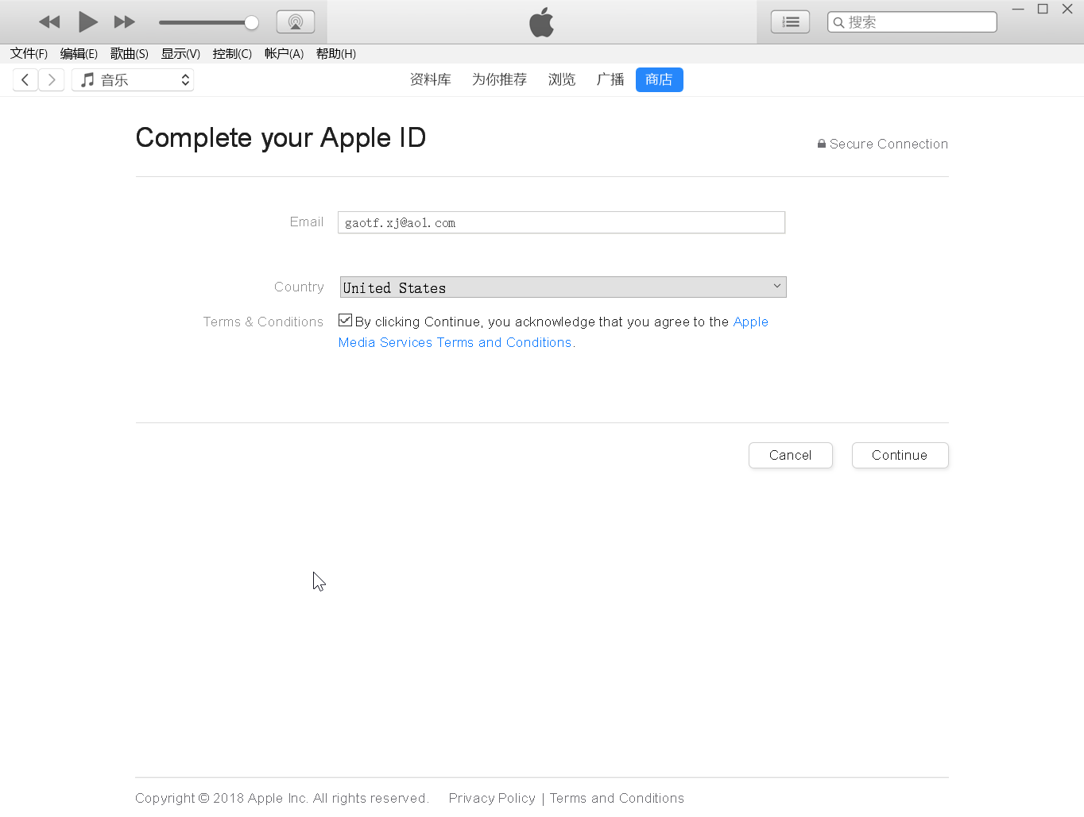The width and height of the screenshot is (1084, 817).
Task: Go forward with the right arrow
Action: 52,79
